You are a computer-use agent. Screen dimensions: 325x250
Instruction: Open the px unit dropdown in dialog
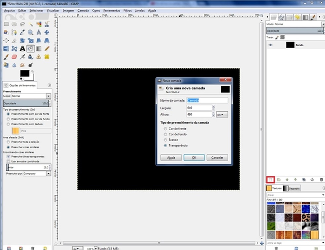222,115
